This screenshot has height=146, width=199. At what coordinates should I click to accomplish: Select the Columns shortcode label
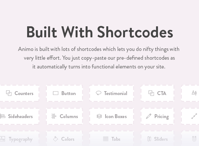(x=69, y=116)
